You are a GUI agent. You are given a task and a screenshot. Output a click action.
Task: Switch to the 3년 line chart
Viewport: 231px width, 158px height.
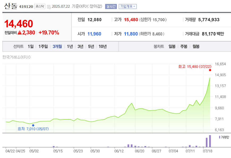[80, 46]
